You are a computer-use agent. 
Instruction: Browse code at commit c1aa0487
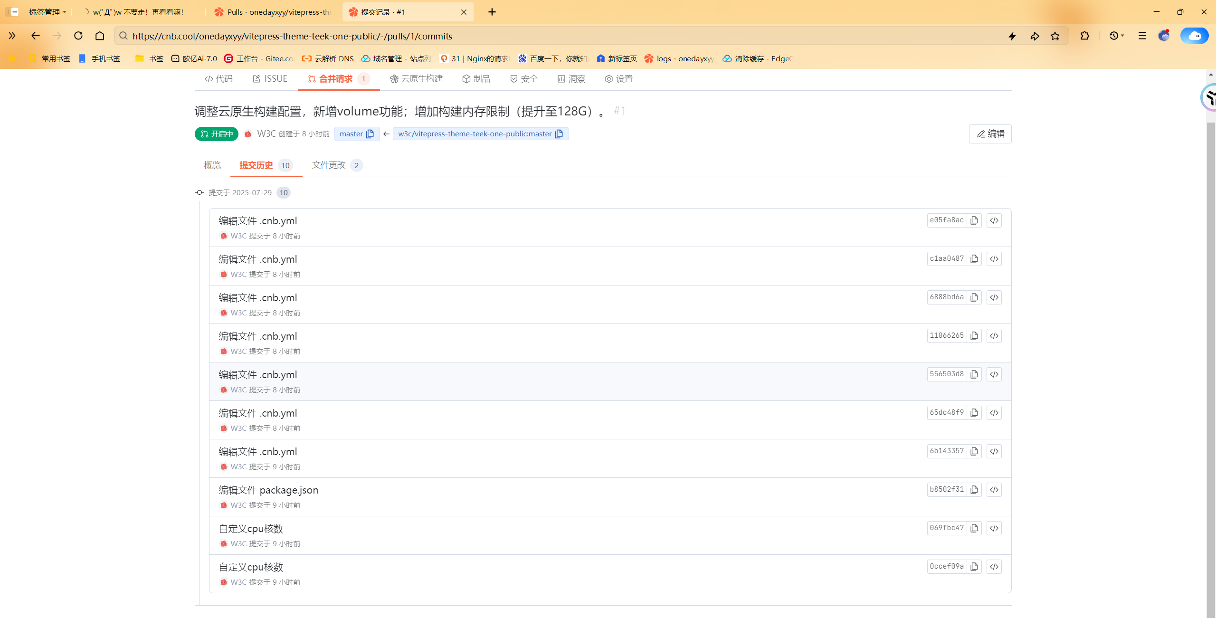[x=994, y=259]
